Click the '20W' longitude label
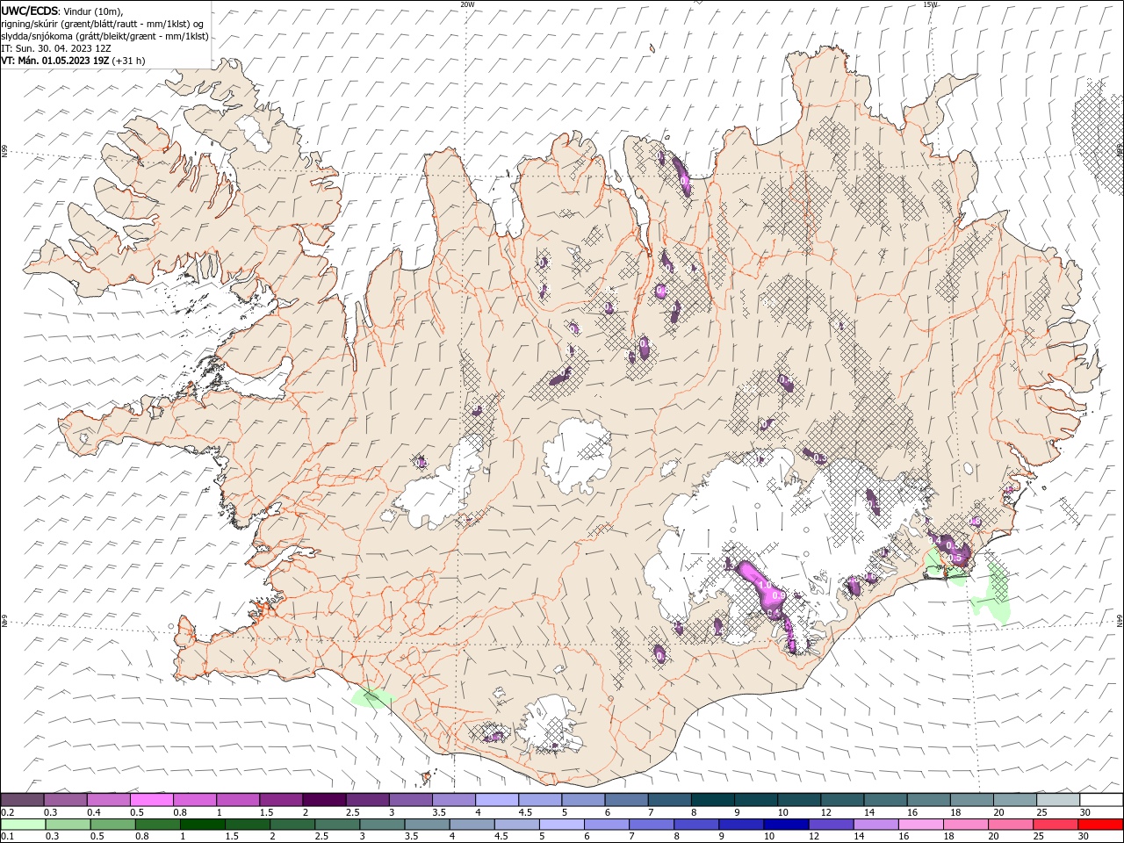 (x=467, y=4)
